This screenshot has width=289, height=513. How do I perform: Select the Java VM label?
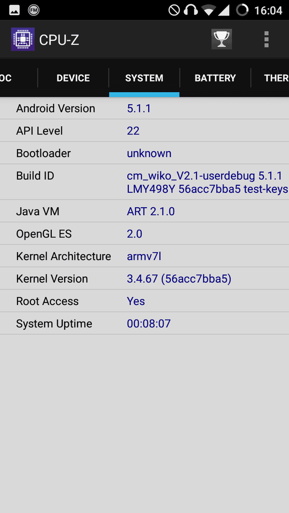tap(38, 211)
